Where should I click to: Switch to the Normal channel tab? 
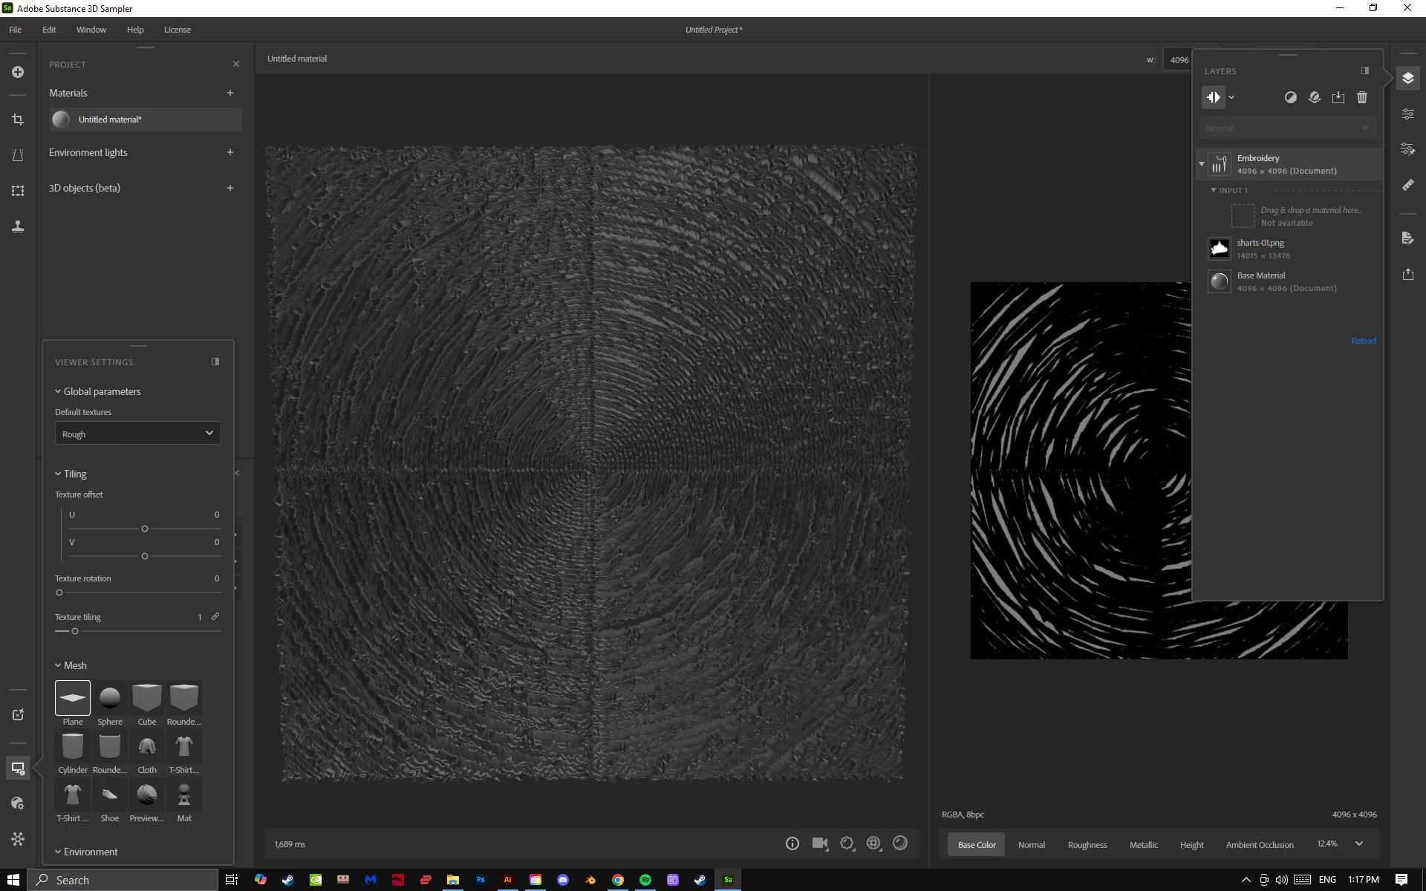(x=1031, y=845)
